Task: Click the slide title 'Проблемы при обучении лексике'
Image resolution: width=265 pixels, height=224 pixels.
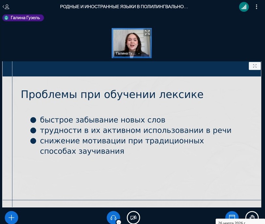Action: pos(112,95)
